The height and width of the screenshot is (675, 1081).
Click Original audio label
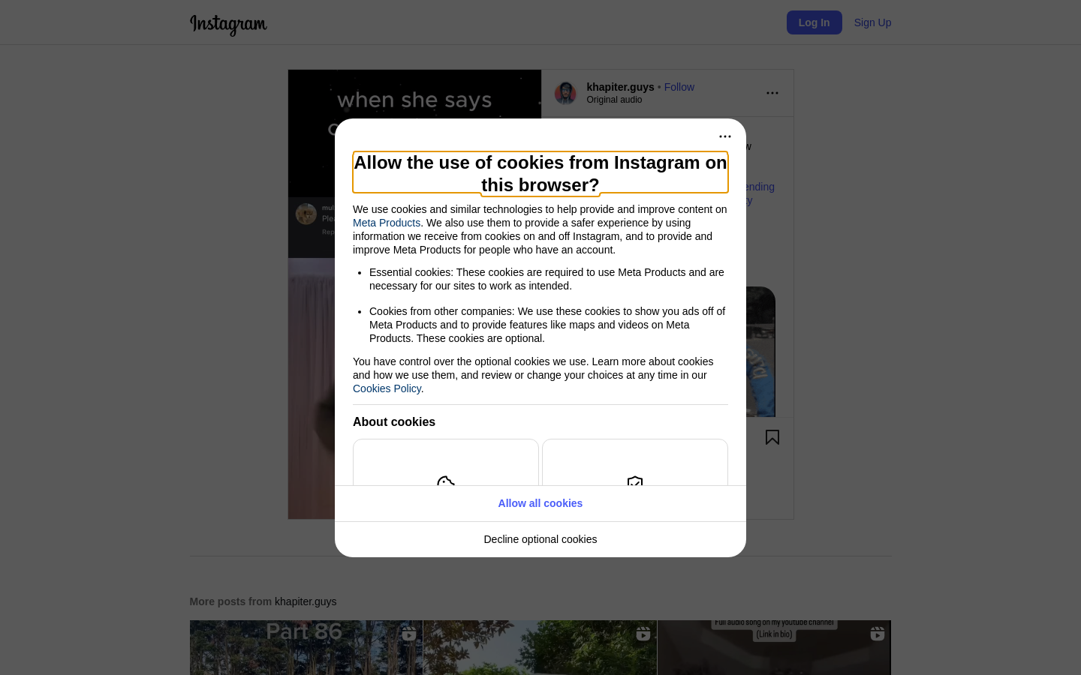click(614, 100)
